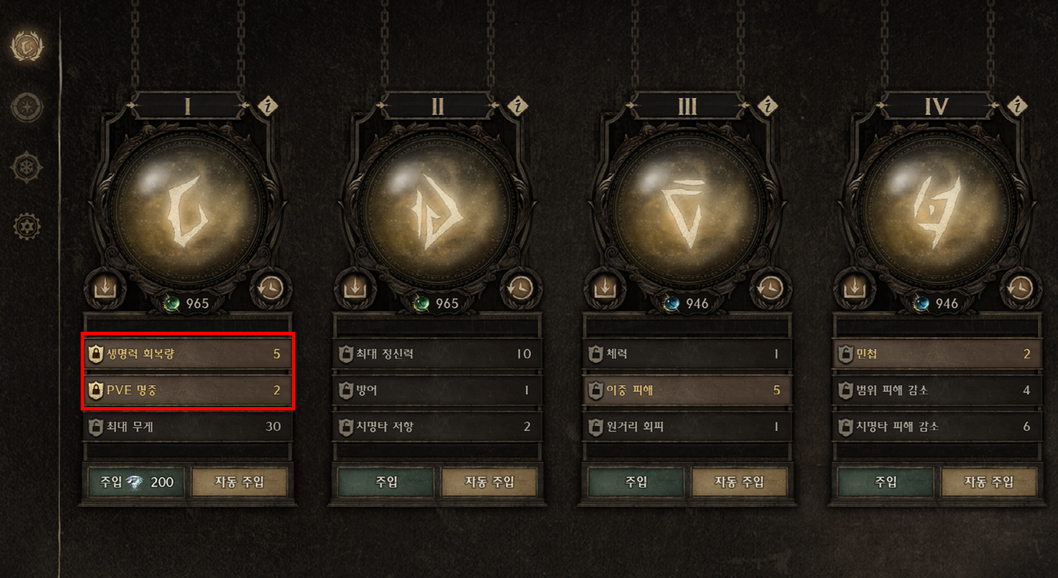Image resolution: width=1058 pixels, height=578 pixels.
Task: Select the 치명타 피해 감소 stat row
Action: click(937, 427)
